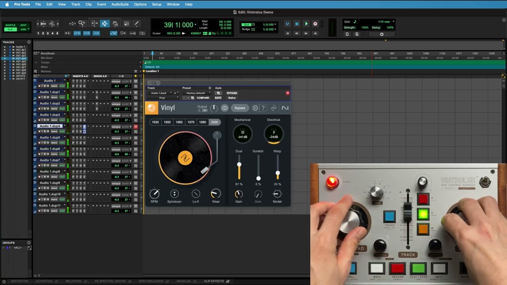
Task: Arm the Record transport button
Action: click(315, 24)
